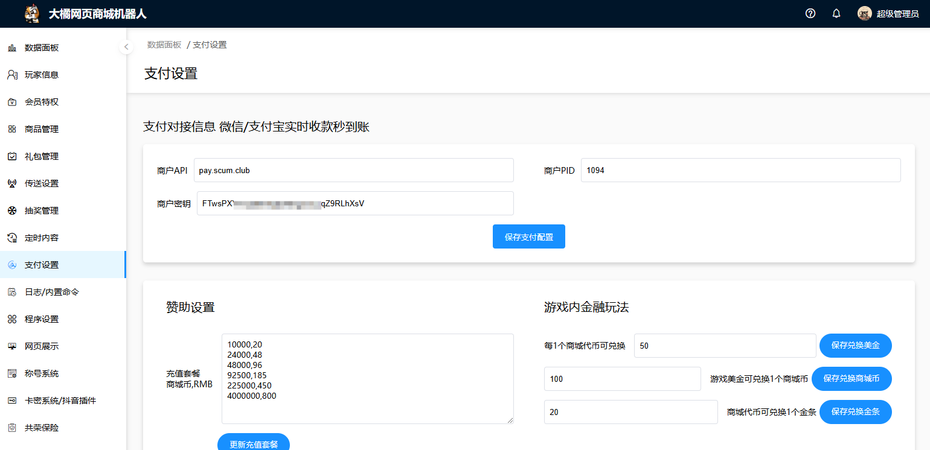Image resolution: width=930 pixels, height=450 pixels.
Task: Click the 商户PID input field
Action: 740,170
